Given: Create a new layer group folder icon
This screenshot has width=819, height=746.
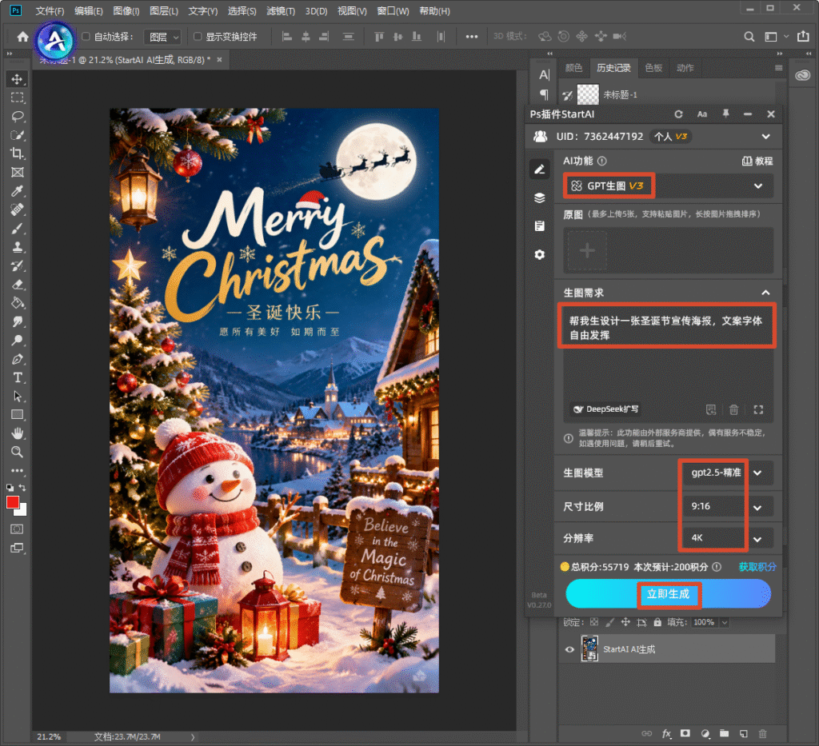Looking at the screenshot, I should (724, 733).
